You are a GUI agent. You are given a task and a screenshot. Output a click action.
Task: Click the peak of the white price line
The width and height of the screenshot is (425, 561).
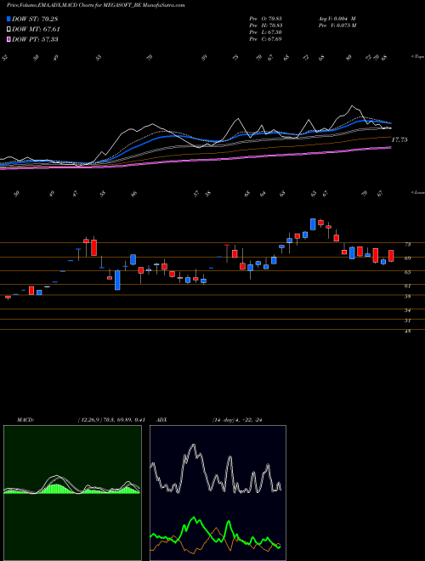[353, 106]
